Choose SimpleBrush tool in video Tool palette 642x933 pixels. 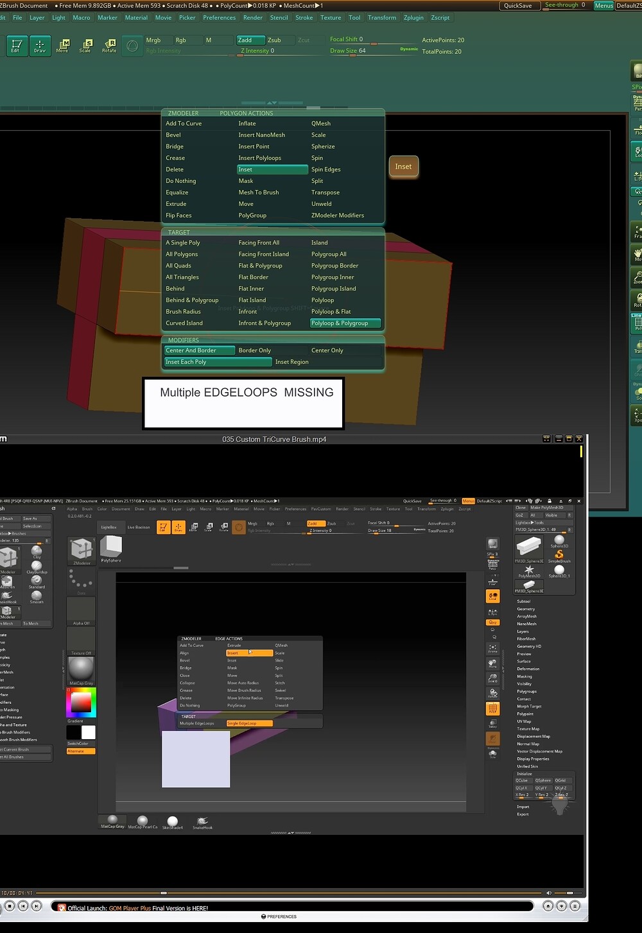click(x=559, y=556)
